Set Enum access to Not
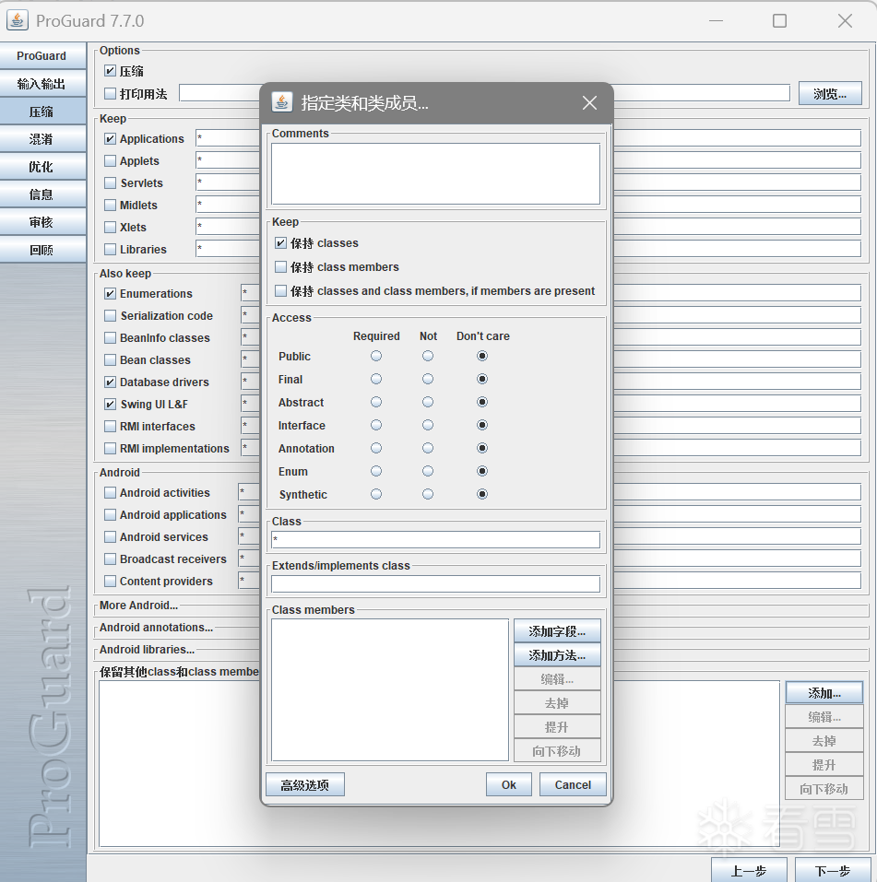877x882 pixels. [x=428, y=471]
